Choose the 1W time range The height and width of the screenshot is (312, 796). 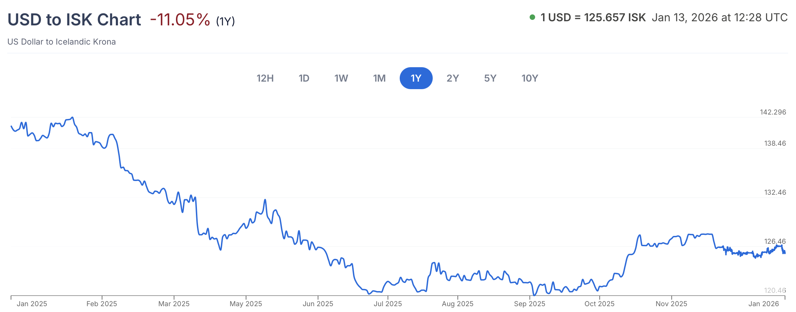click(x=341, y=78)
